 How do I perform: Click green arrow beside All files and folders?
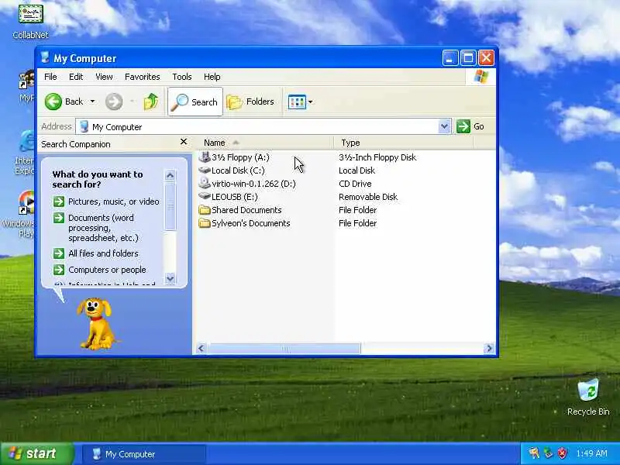[x=59, y=253]
